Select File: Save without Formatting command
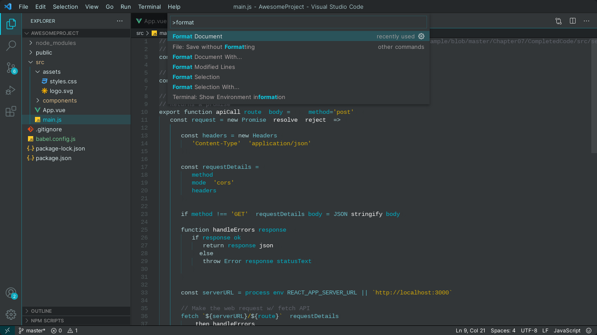597x335 pixels. (298, 47)
